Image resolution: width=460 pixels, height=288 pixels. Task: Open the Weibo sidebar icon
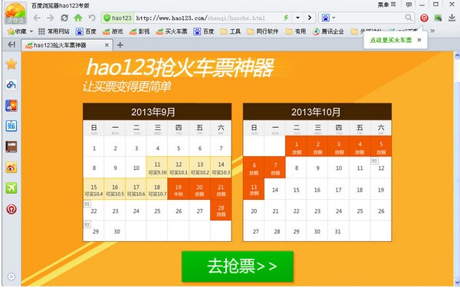(11, 168)
